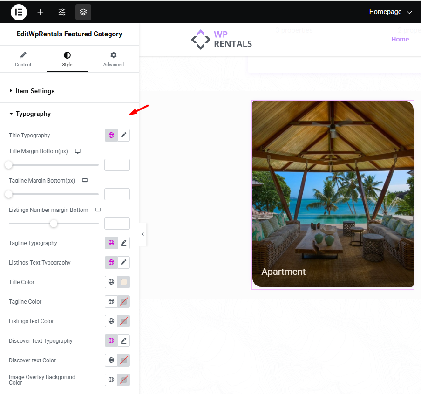
Task: Open the Structure layers icon
Action: (83, 12)
